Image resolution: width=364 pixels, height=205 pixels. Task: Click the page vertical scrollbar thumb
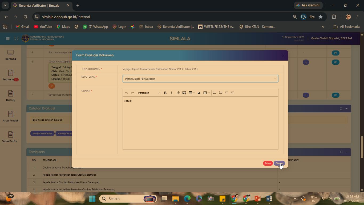362,147
